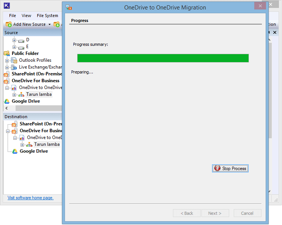Click the Destination OneDrive to OneDrive chart icon
This screenshot has height=225, width=282.
[x=22, y=137]
